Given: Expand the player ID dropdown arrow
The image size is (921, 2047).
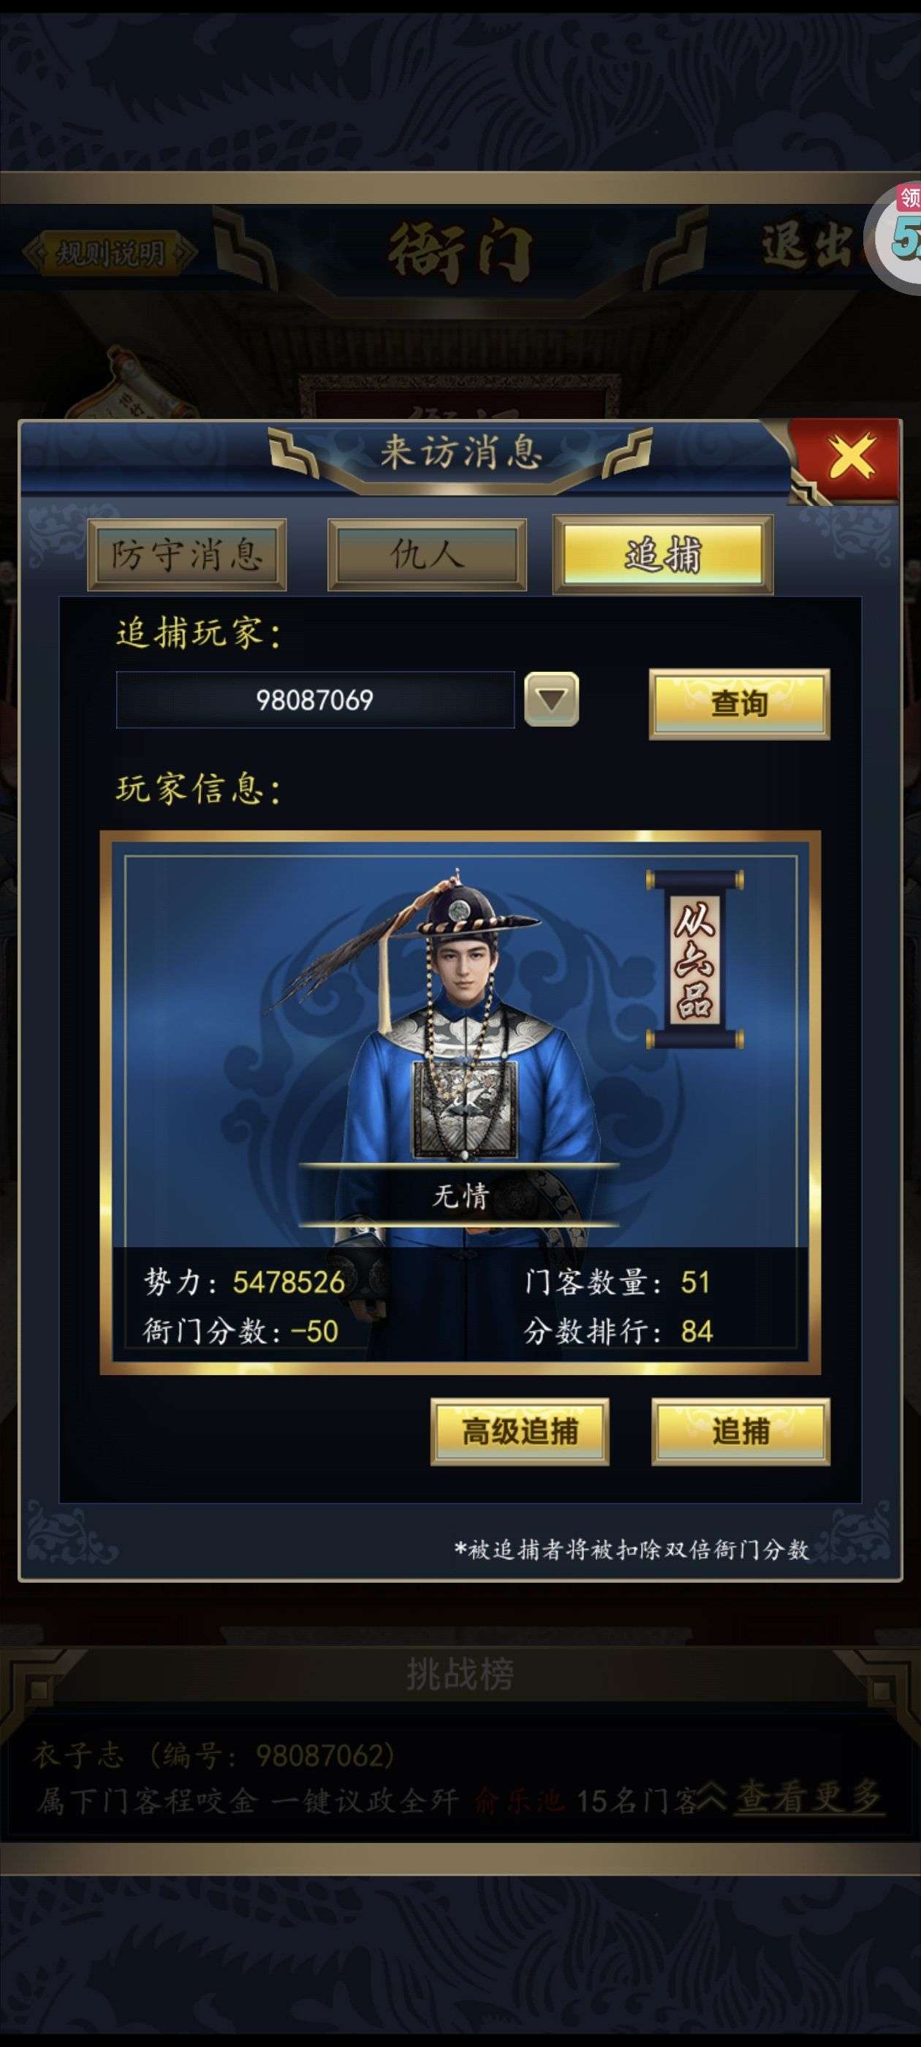Looking at the screenshot, I should [551, 700].
